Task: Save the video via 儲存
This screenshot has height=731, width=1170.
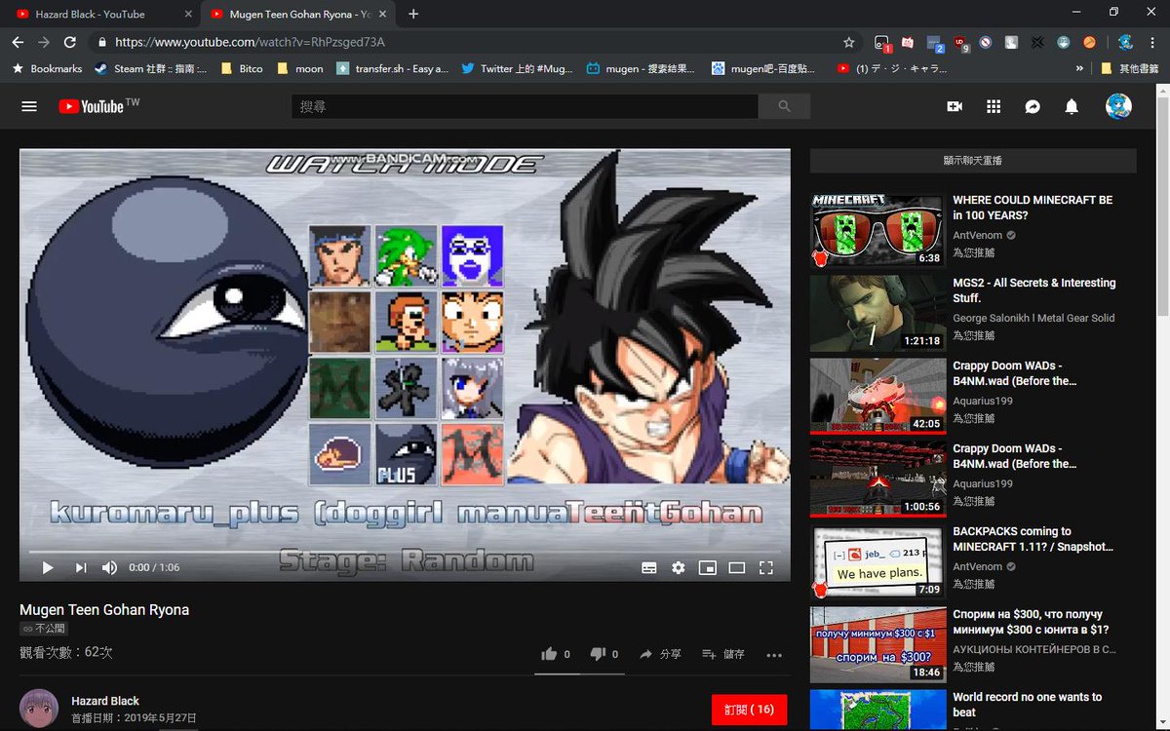Action: tap(723, 654)
